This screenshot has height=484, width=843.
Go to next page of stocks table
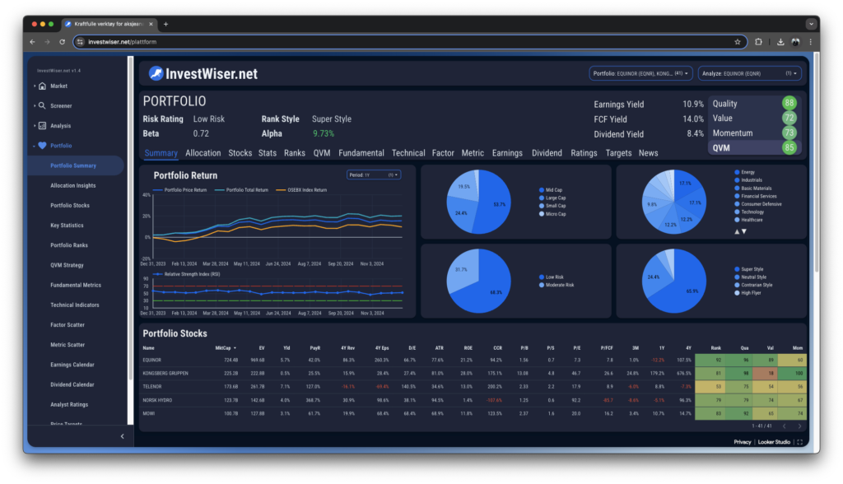click(x=799, y=426)
